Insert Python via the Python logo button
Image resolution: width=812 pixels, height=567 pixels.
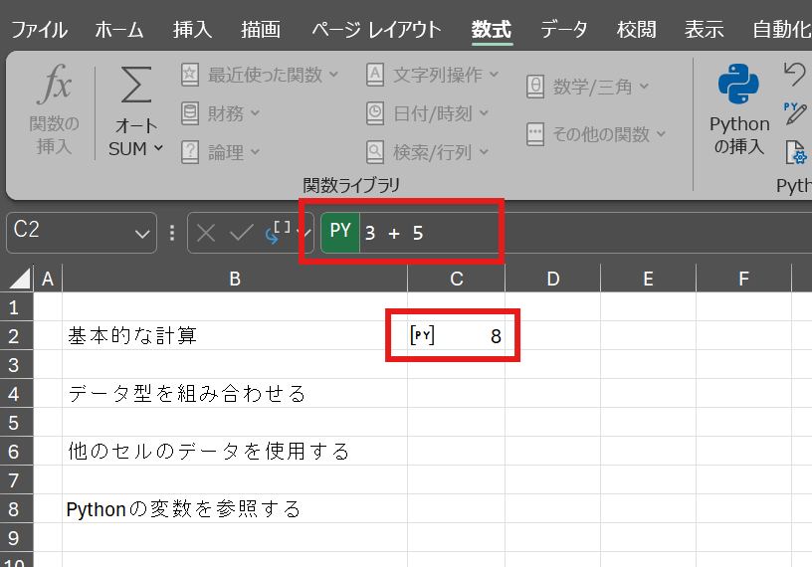tap(738, 88)
